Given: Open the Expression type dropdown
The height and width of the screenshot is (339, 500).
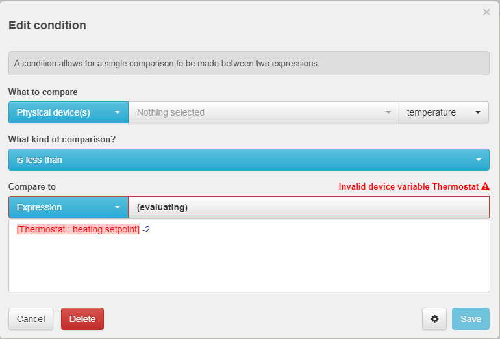Looking at the screenshot, I should point(68,207).
